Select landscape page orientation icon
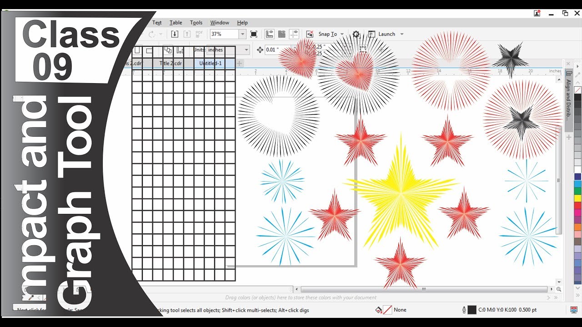Screen dimensions: 582x327 pyautogui.click(x=149, y=50)
